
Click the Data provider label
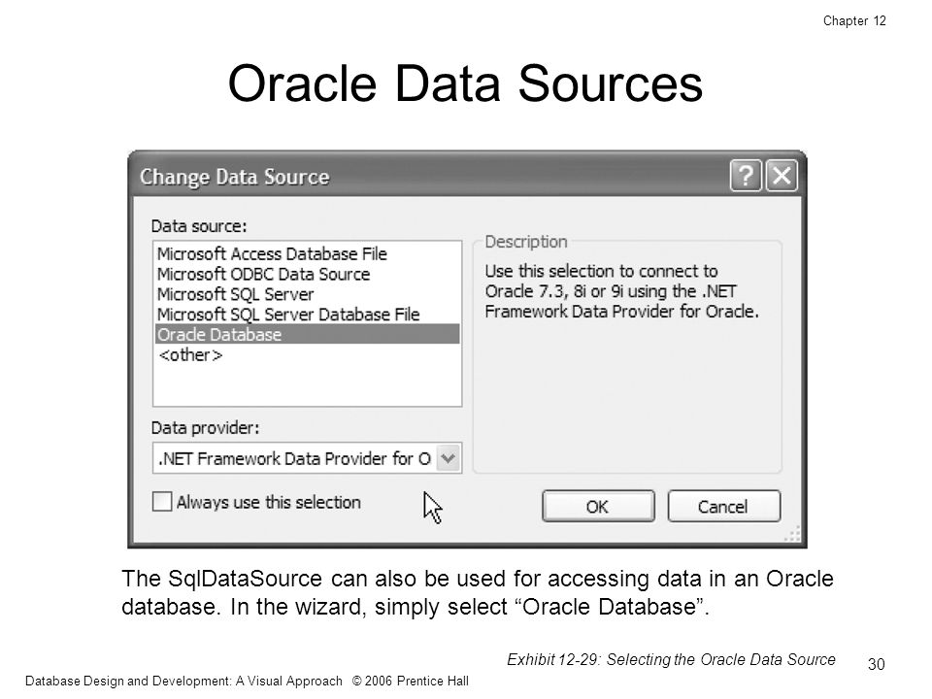[x=205, y=428]
